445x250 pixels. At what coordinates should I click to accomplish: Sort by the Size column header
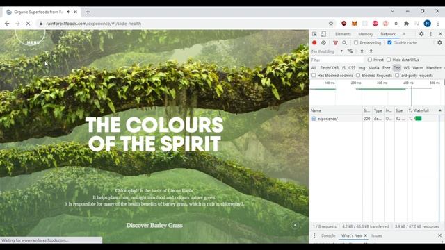[400, 110]
